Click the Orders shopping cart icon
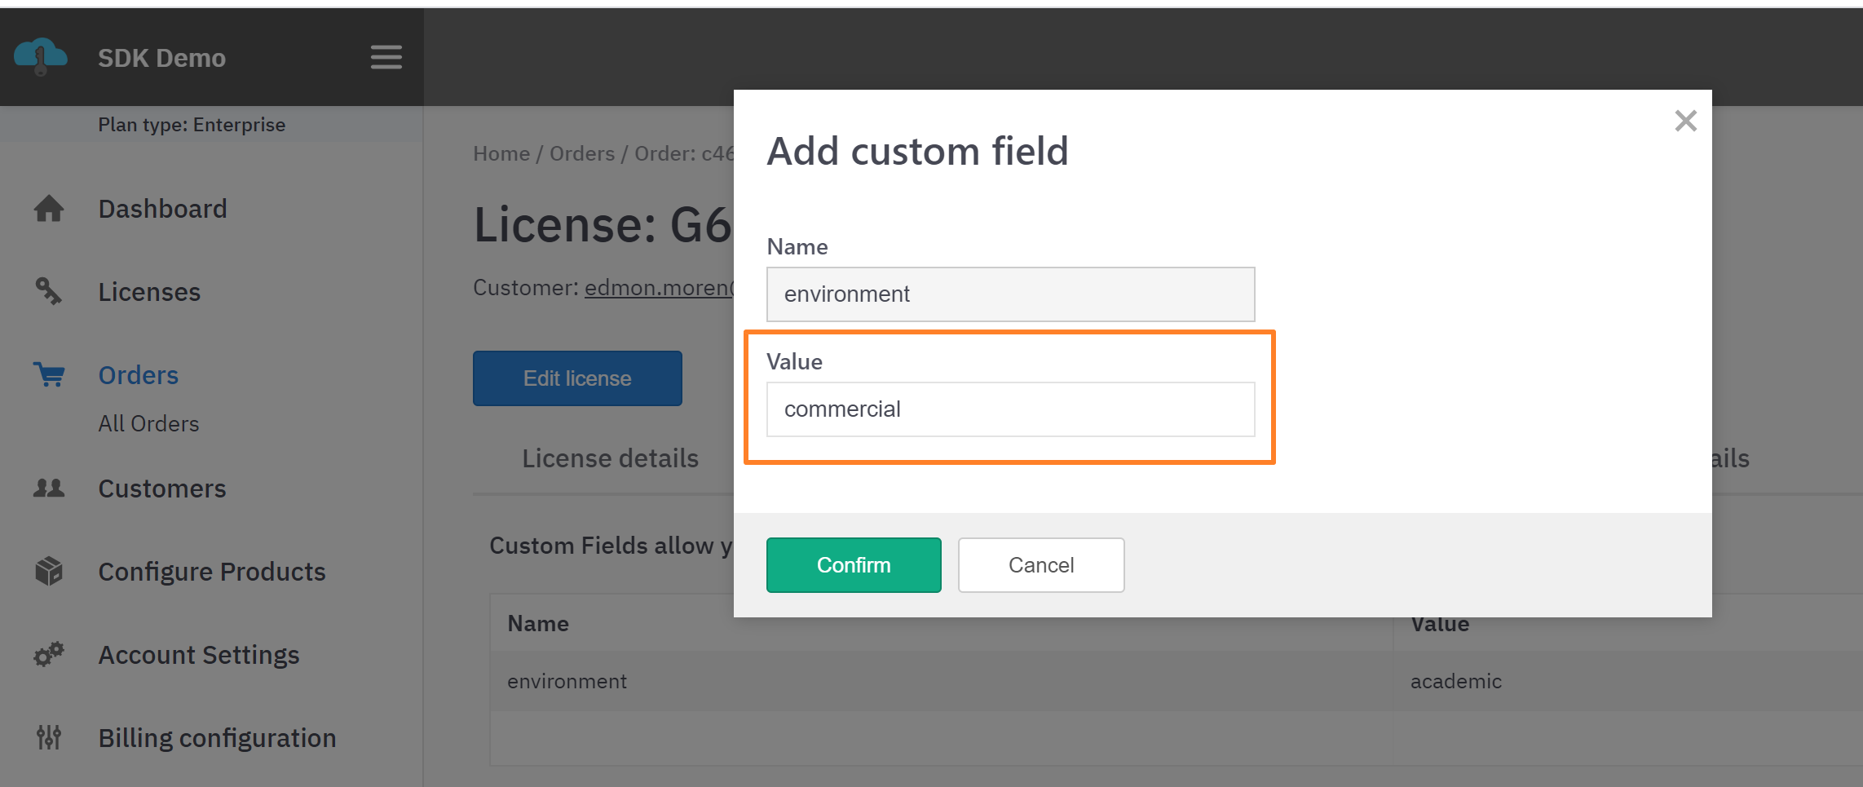The height and width of the screenshot is (787, 1863). pos(49,374)
